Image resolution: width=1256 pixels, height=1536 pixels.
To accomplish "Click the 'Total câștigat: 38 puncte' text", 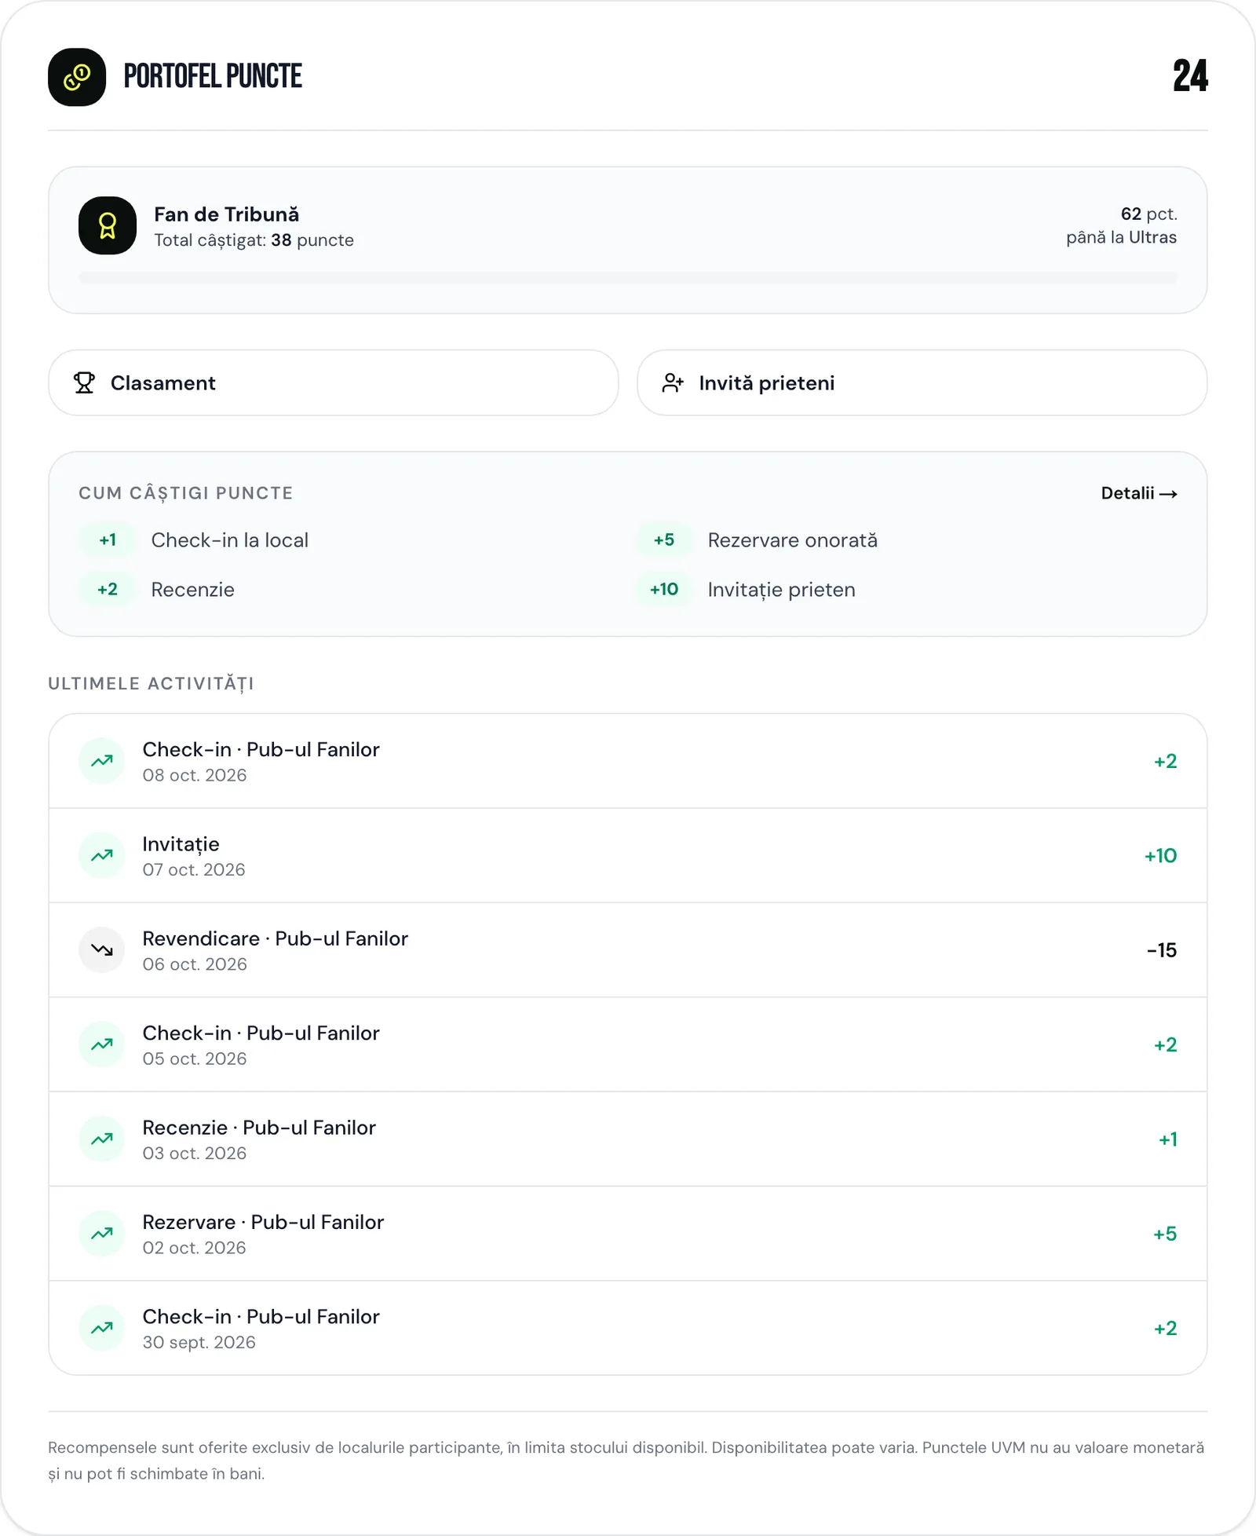I will click(254, 240).
